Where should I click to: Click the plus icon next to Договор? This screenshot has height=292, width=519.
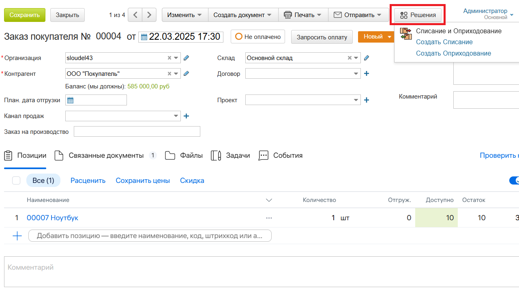point(367,74)
